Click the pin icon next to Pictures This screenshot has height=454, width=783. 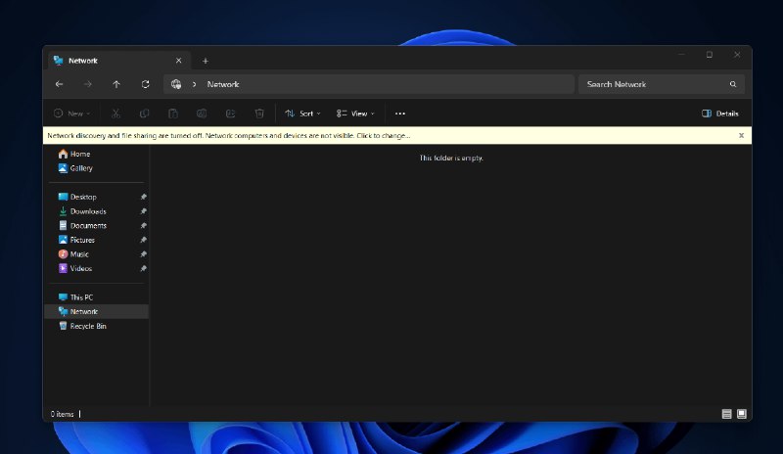click(x=143, y=241)
